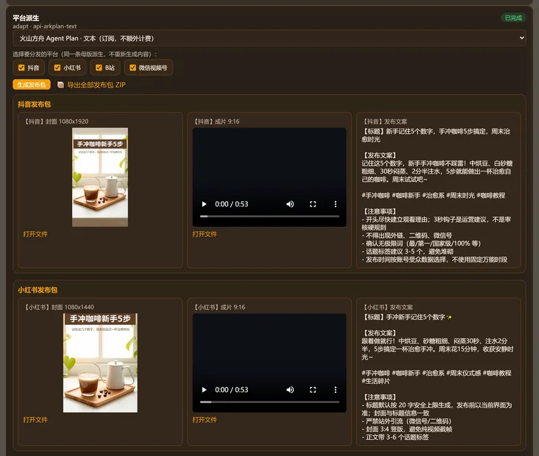Seek the 小红书 video progress bar
The height and width of the screenshot is (456, 539).
pyautogui.click(x=269, y=402)
